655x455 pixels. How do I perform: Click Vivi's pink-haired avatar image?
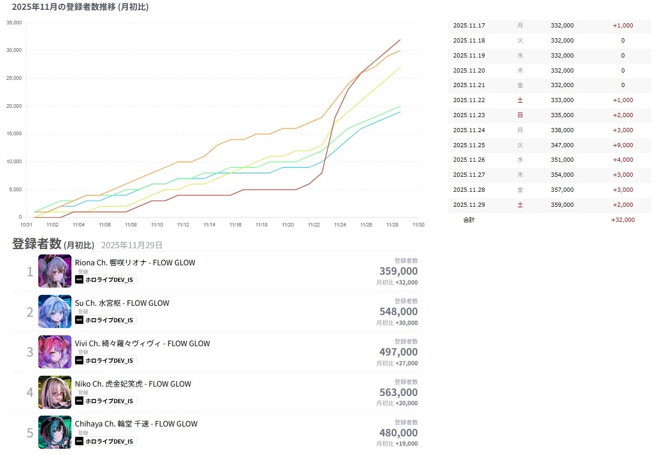click(55, 352)
